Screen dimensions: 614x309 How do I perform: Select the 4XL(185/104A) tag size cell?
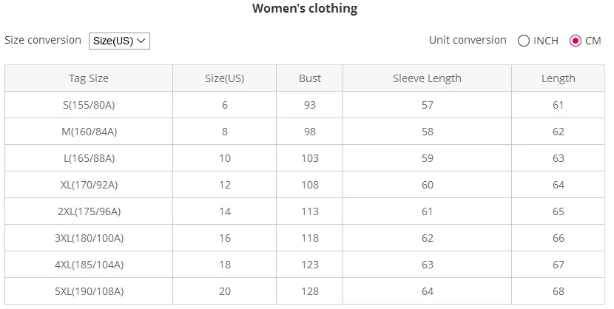89,265
